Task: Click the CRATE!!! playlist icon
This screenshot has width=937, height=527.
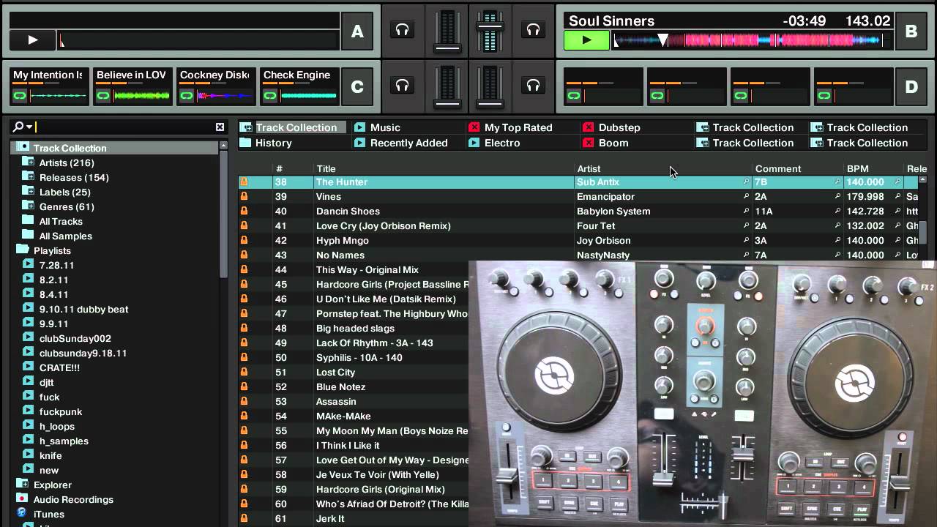Action: click(28, 367)
